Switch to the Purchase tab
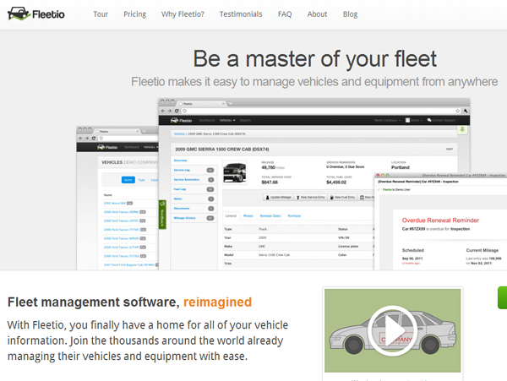Viewport: 507px width, 381px height. [x=294, y=216]
